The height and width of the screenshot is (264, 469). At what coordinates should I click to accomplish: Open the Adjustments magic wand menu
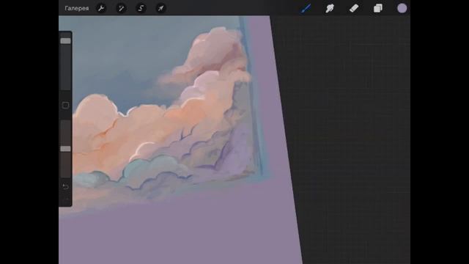point(121,8)
